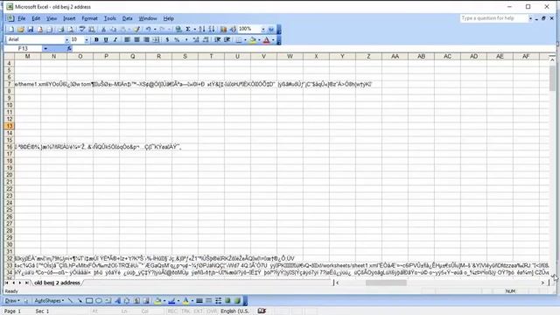This screenshot has width=560, height=315.
Task: Click the Insert Function fx icon
Action: [69, 49]
